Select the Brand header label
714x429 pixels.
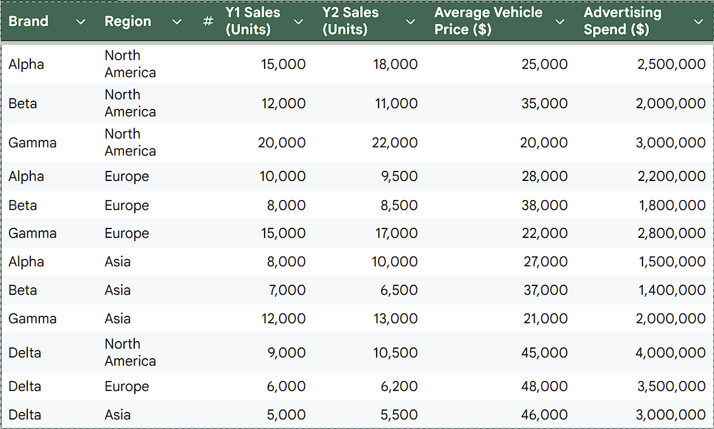click(28, 22)
